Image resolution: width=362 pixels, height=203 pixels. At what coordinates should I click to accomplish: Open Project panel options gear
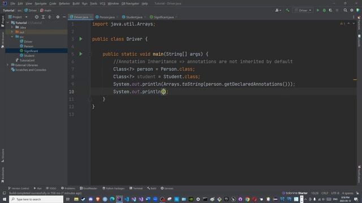(x=58, y=17)
